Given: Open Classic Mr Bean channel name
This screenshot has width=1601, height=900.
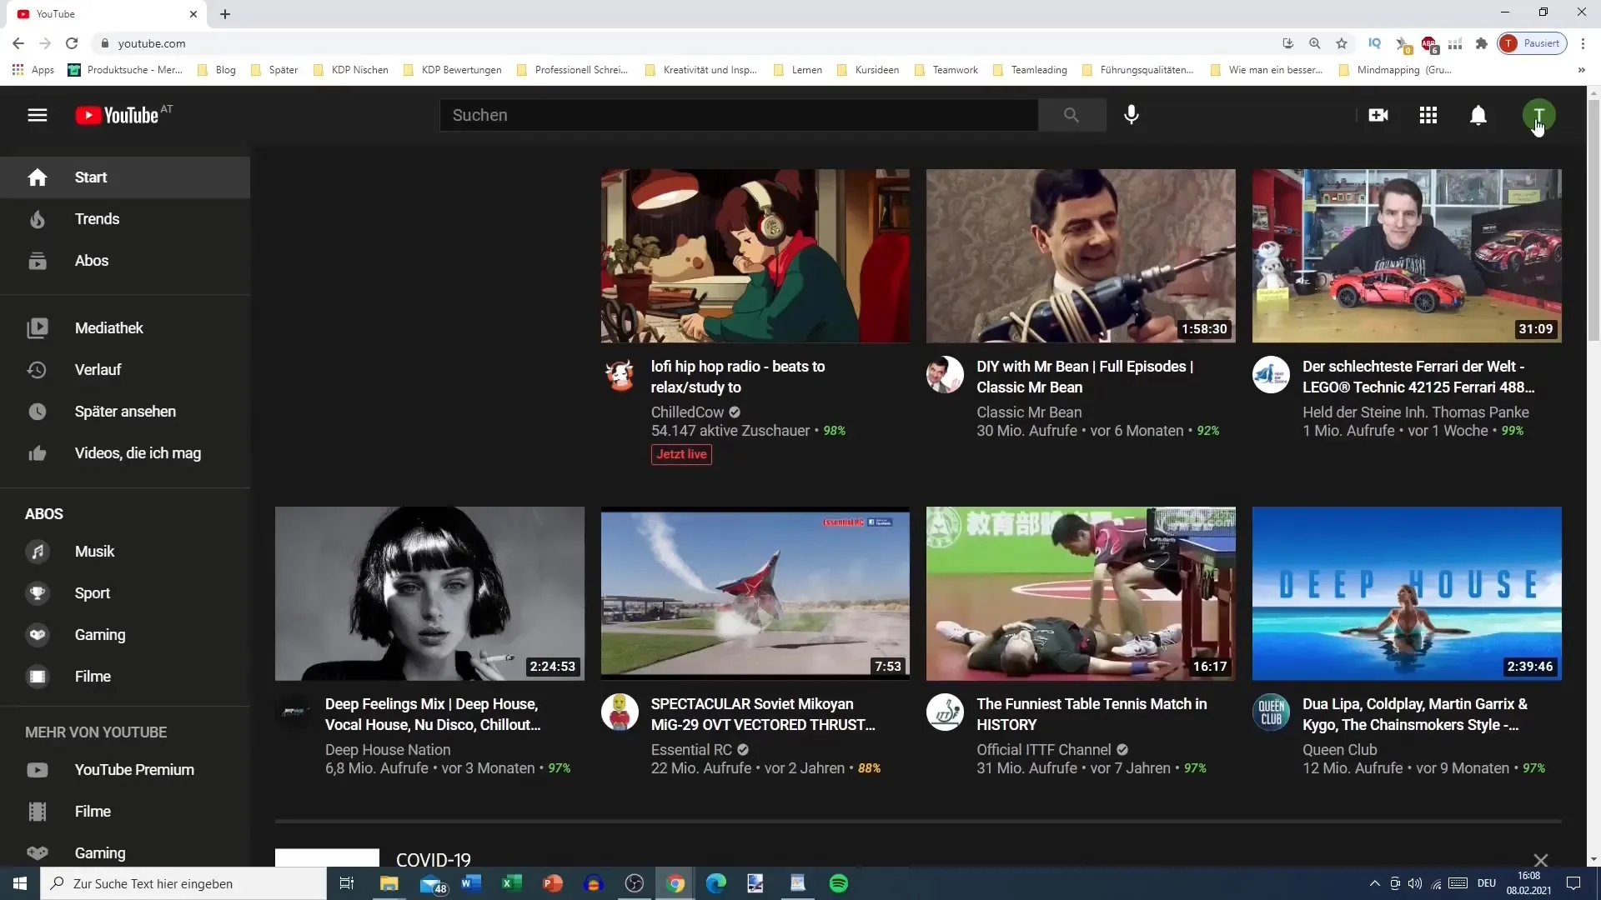Looking at the screenshot, I should (1029, 412).
